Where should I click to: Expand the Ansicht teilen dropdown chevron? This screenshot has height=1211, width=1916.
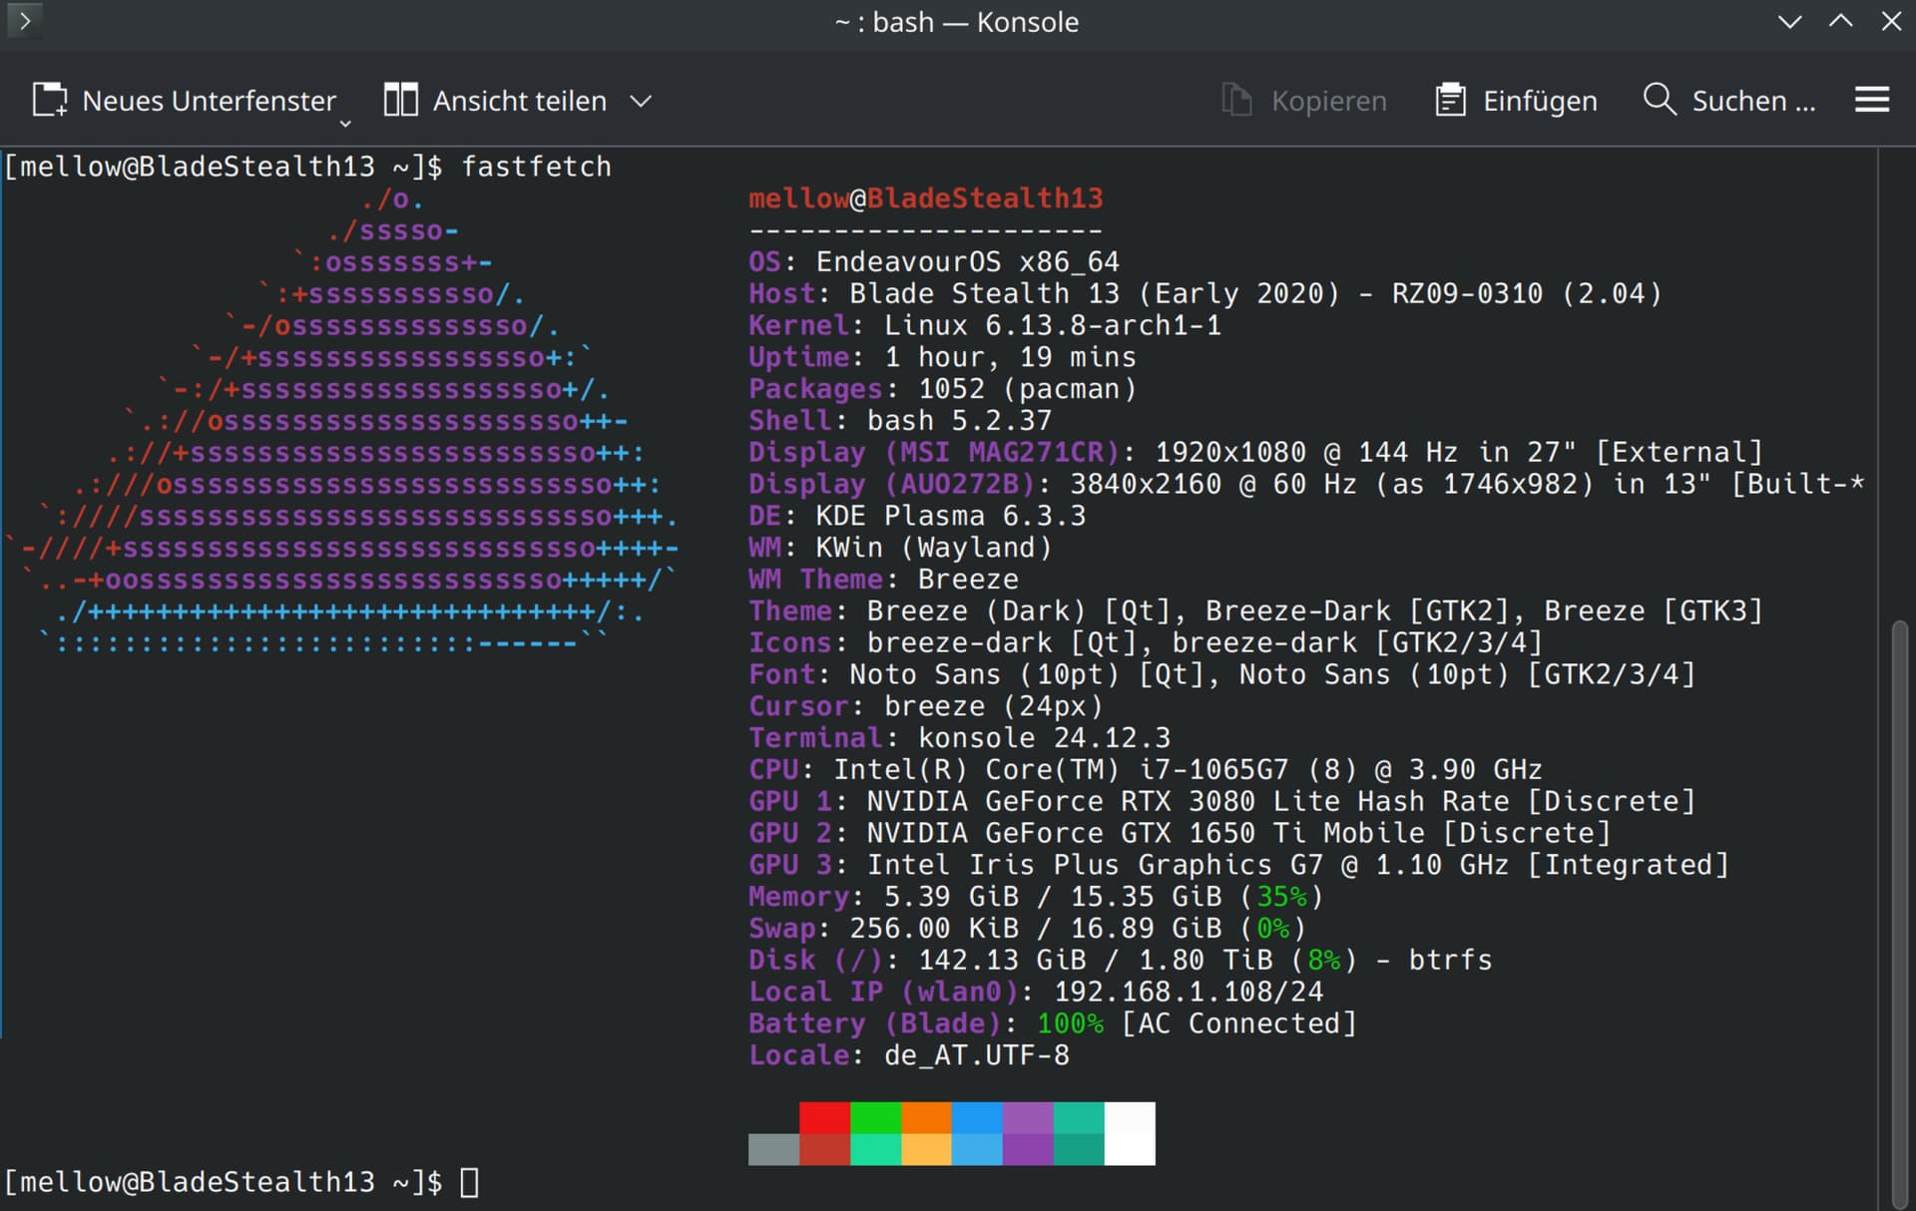(642, 101)
